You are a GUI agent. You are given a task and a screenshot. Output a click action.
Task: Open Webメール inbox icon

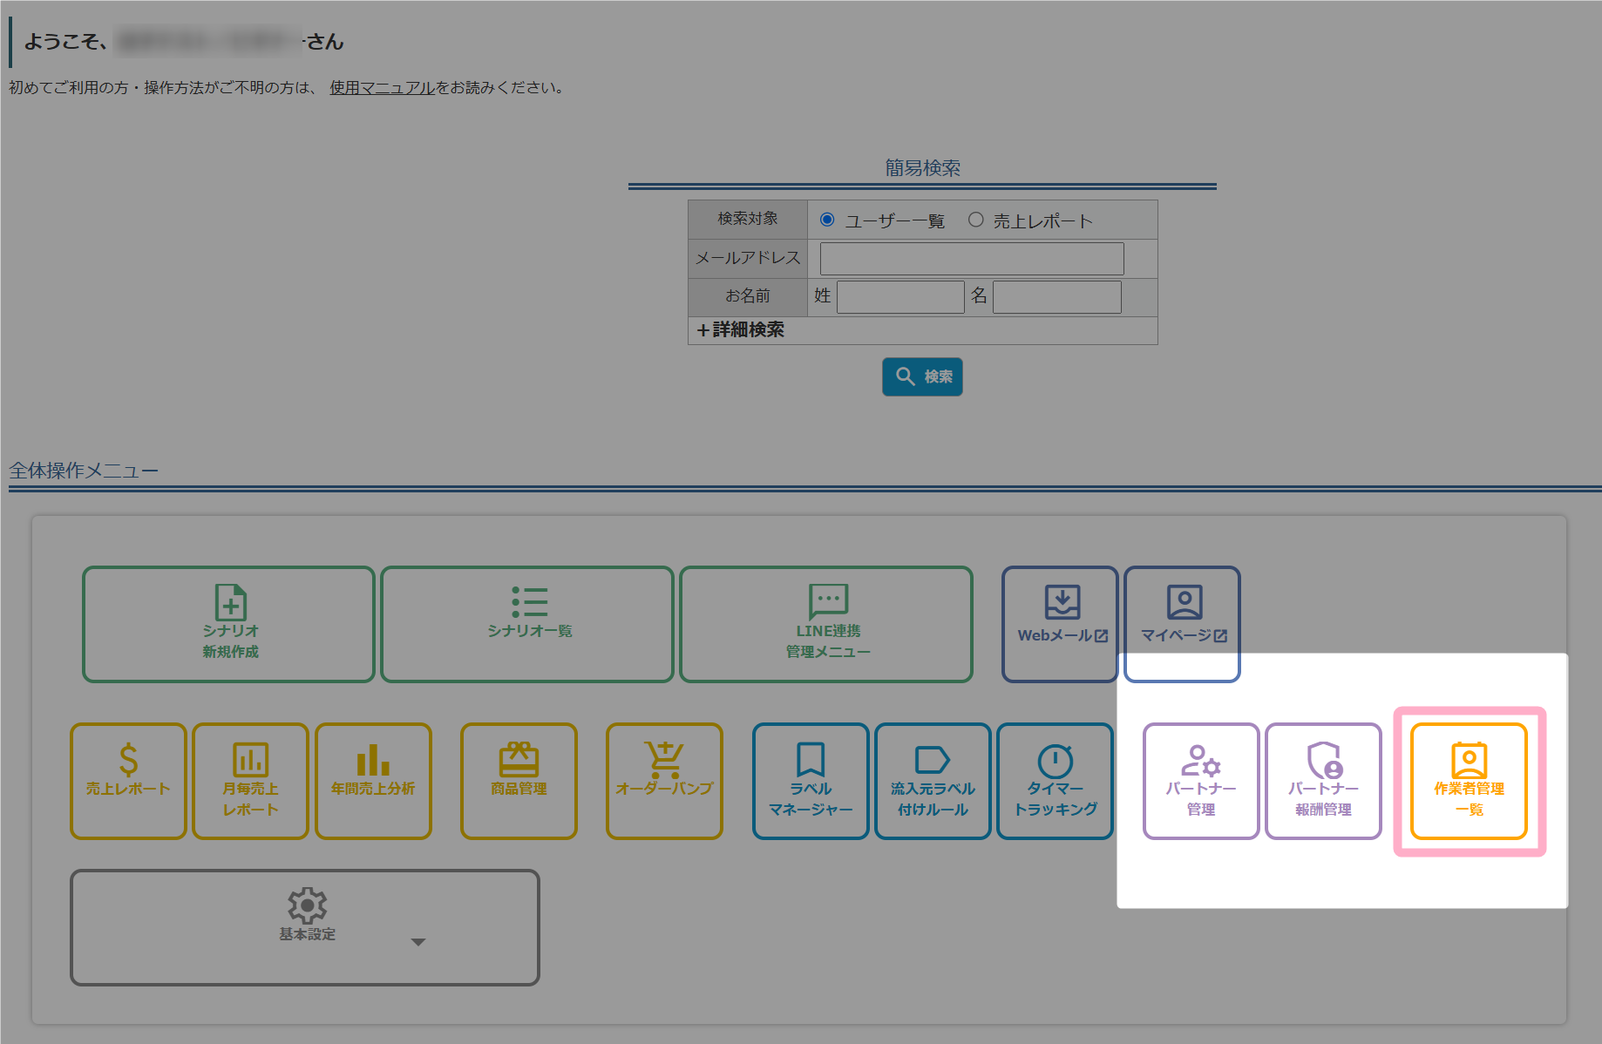pos(1062,603)
